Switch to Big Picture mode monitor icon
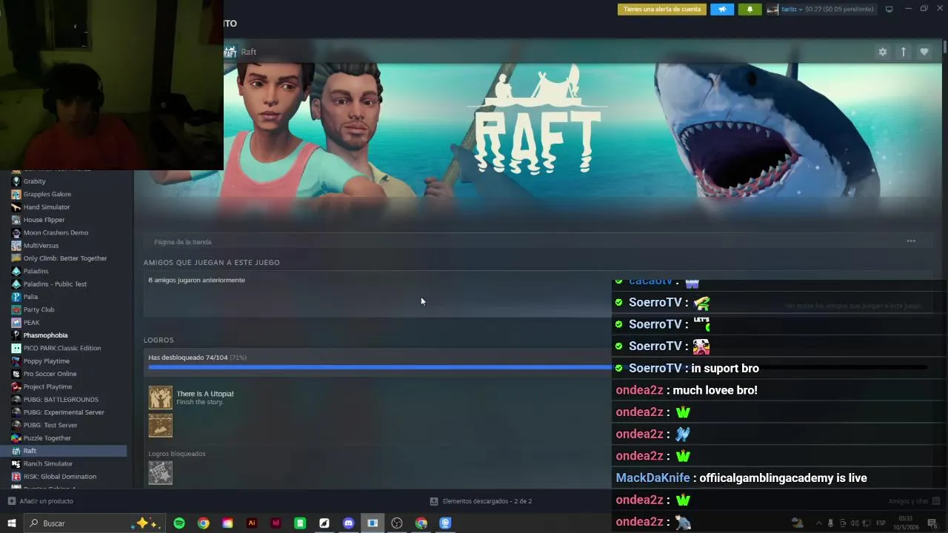This screenshot has height=533, width=948. point(889,10)
